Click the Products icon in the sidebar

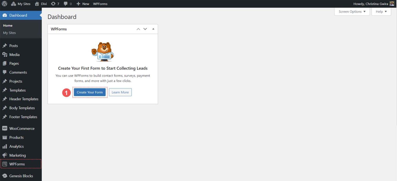pyautogui.click(x=5, y=137)
